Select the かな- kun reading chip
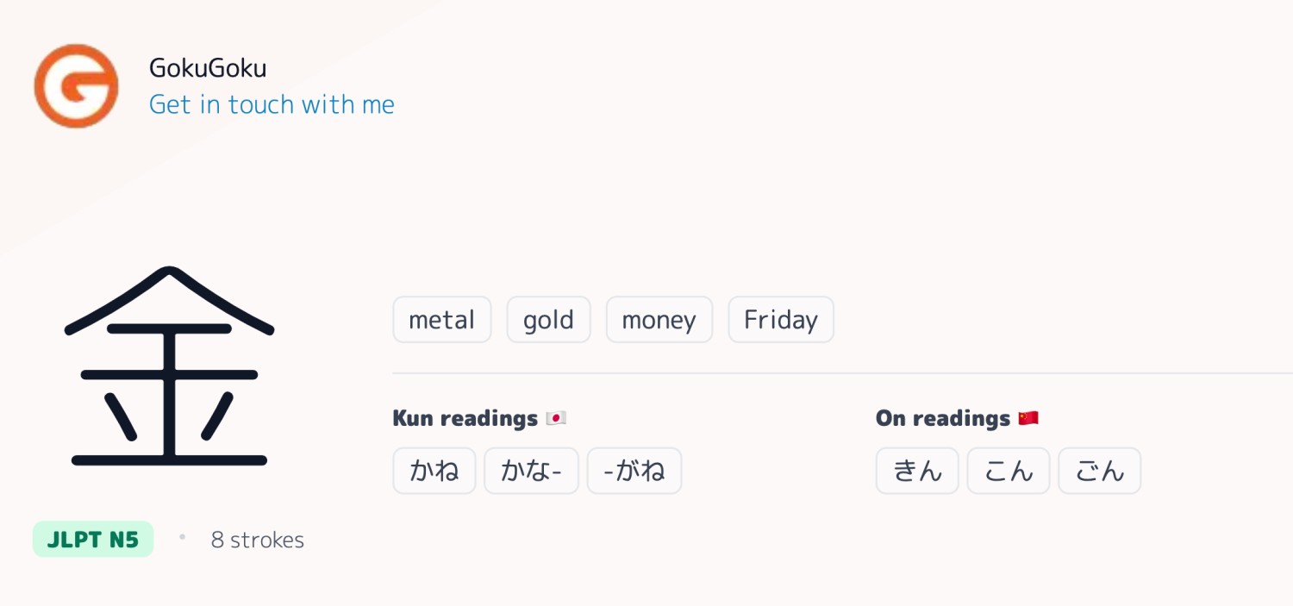 (531, 471)
